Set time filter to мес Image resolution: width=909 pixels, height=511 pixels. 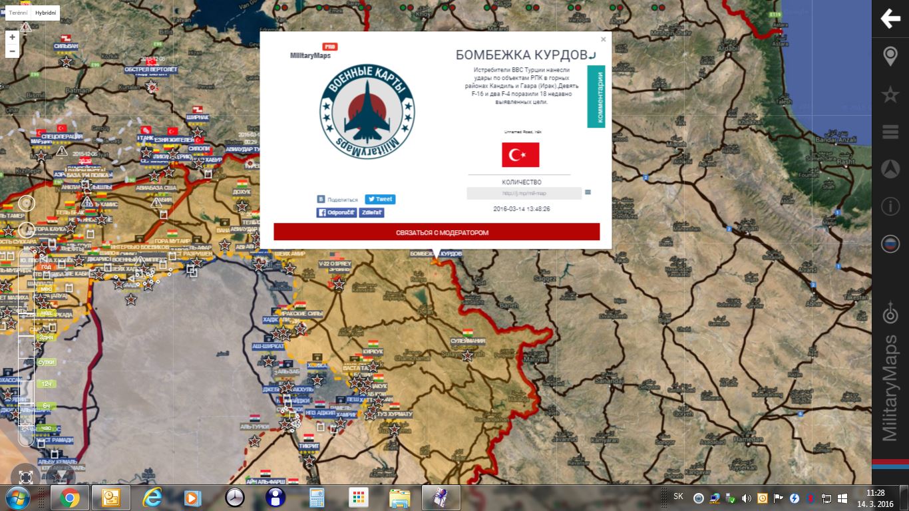point(46,289)
